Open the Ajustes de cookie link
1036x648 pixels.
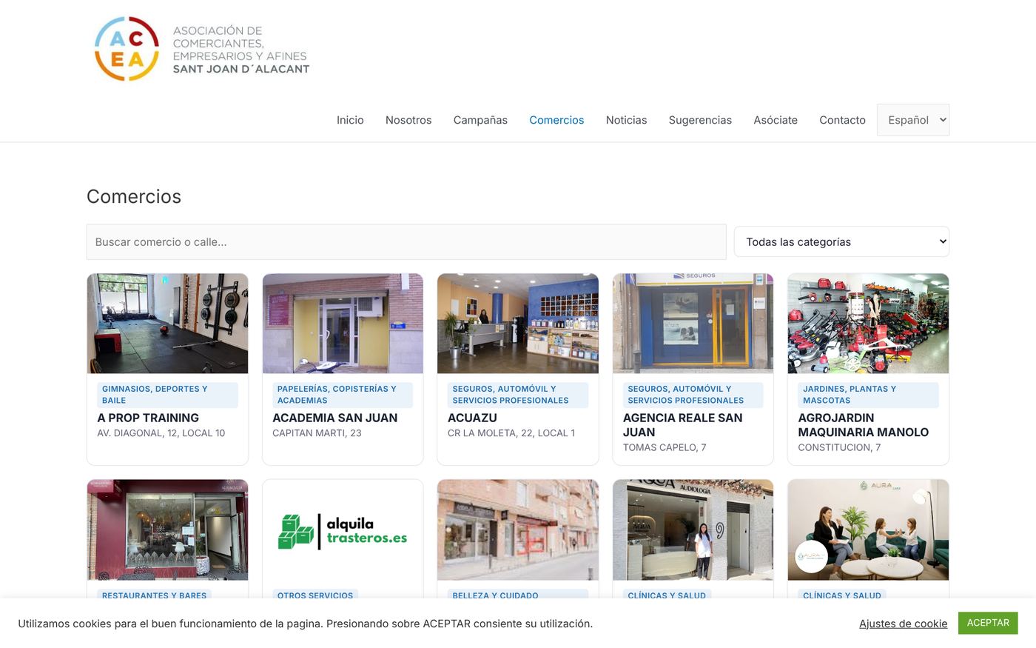(x=903, y=624)
